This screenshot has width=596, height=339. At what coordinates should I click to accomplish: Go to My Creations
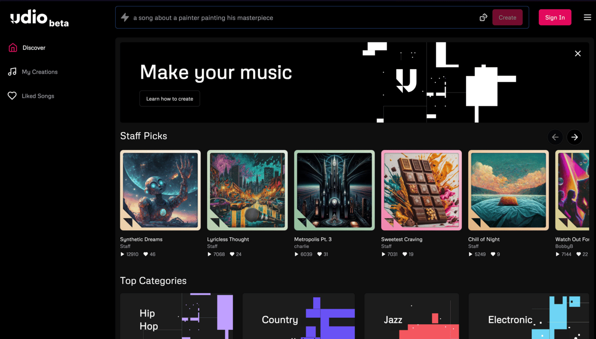click(33, 72)
